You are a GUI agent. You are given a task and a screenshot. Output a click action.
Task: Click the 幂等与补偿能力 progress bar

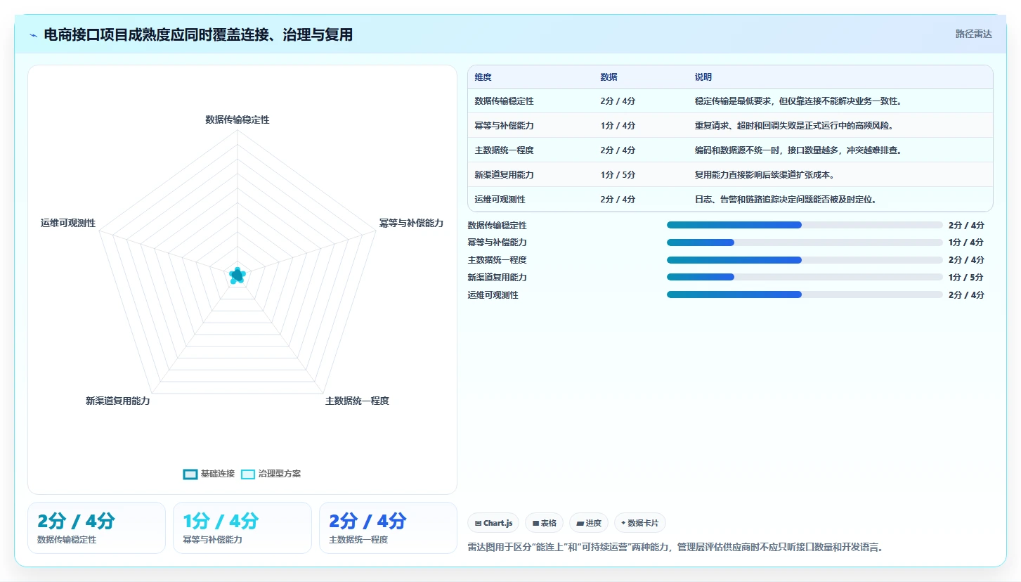(805, 242)
